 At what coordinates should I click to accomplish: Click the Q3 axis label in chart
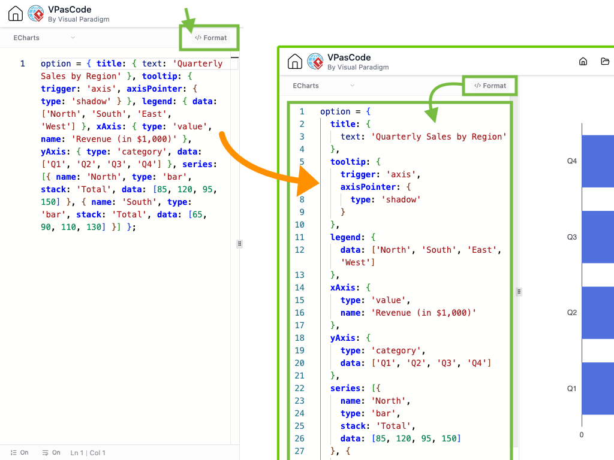(571, 237)
